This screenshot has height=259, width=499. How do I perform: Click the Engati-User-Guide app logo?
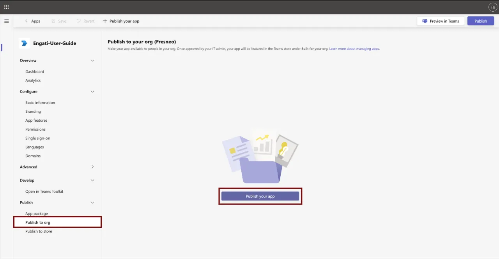tap(25, 43)
